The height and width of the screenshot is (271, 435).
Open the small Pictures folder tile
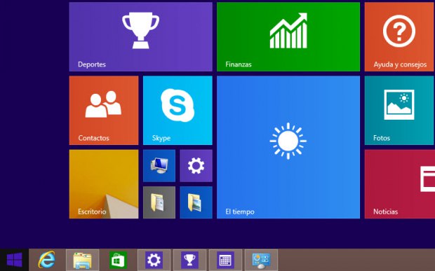(196, 202)
